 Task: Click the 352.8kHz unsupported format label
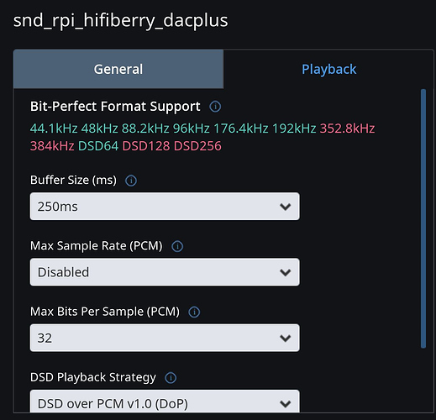pyautogui.click(x=347, y=129)
